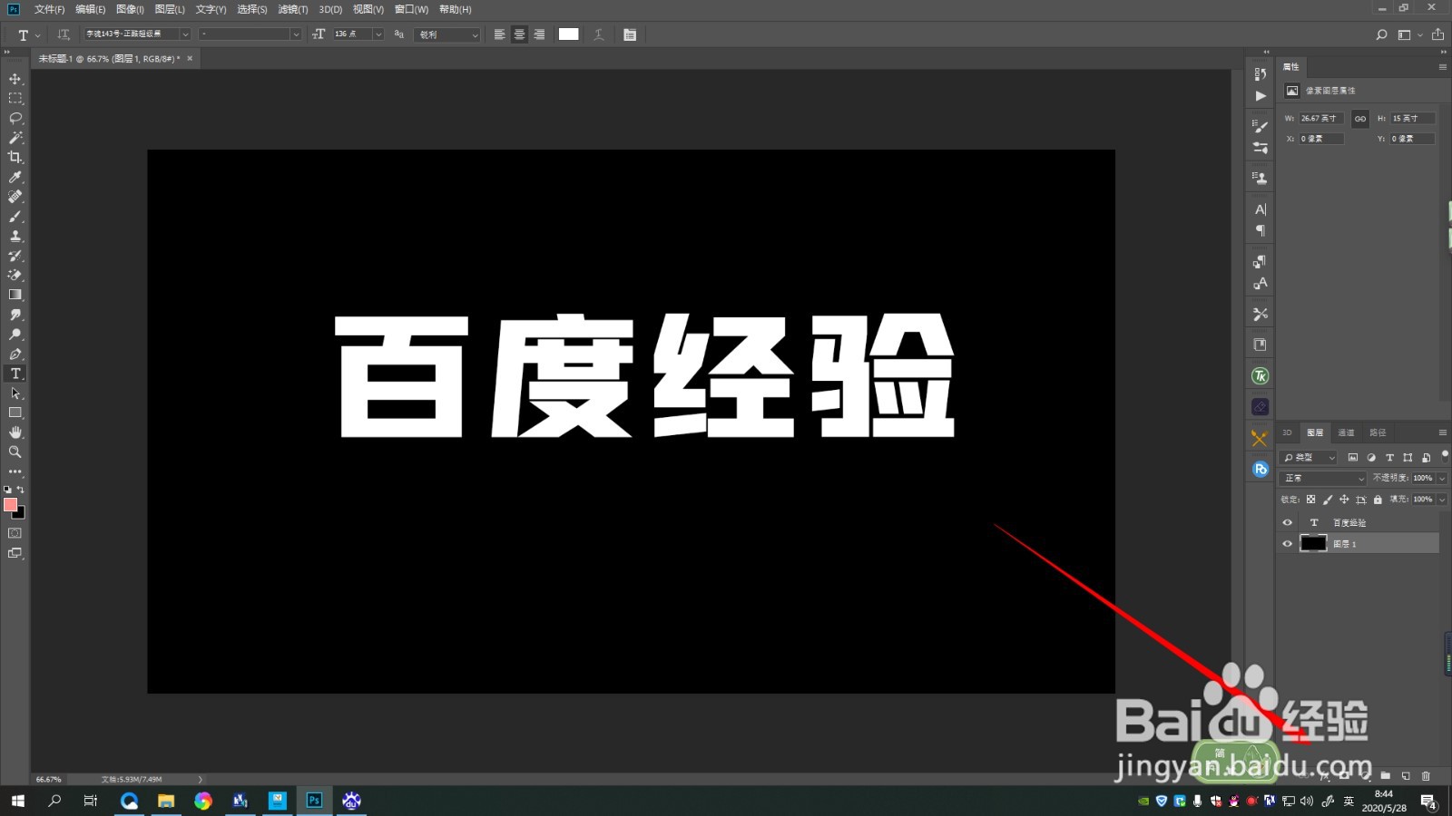Center align the text
Image resolution: width=1452 pixels, height=816 pixels.
pos(519,34)
